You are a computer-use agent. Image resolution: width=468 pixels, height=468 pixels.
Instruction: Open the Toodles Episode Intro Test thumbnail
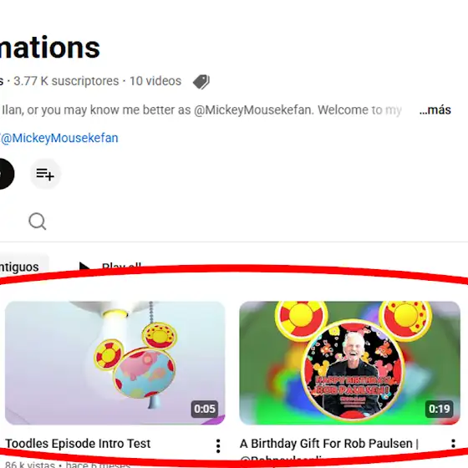(x=115, y=363)
